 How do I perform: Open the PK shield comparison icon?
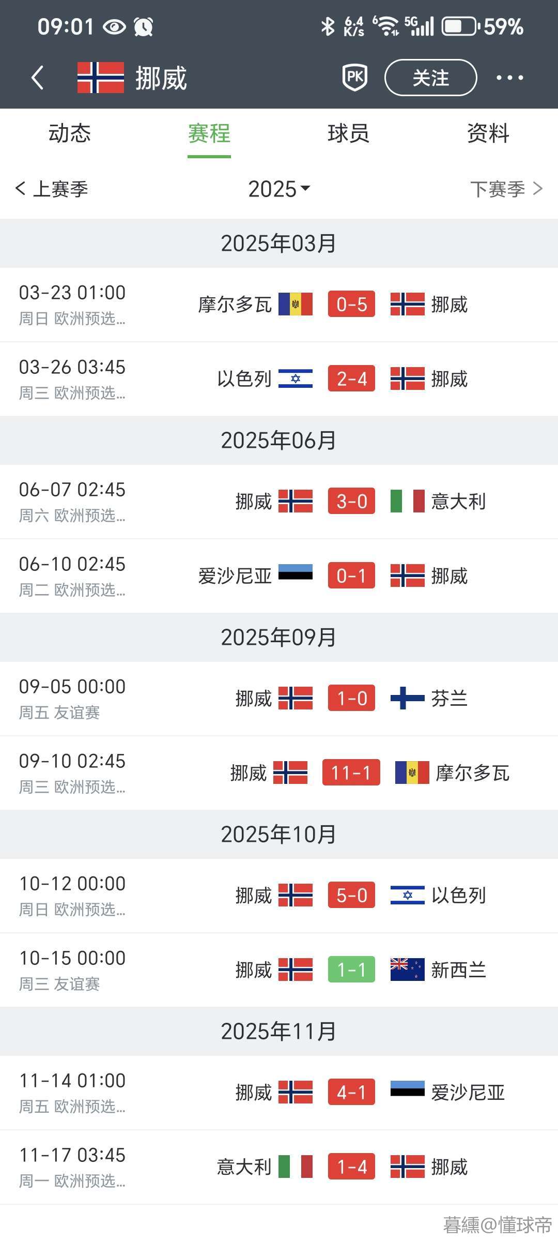[355, 78]
